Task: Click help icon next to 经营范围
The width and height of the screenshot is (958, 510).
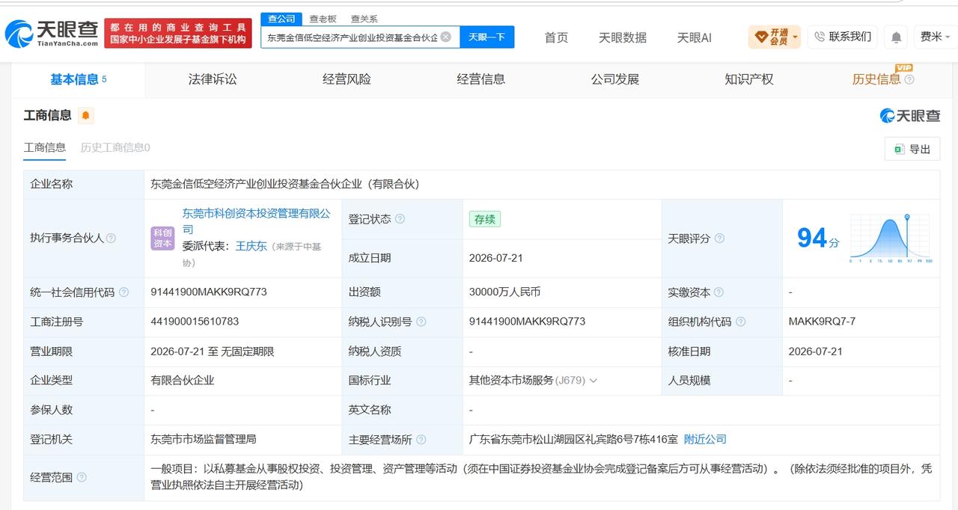Action: point(82,477)
